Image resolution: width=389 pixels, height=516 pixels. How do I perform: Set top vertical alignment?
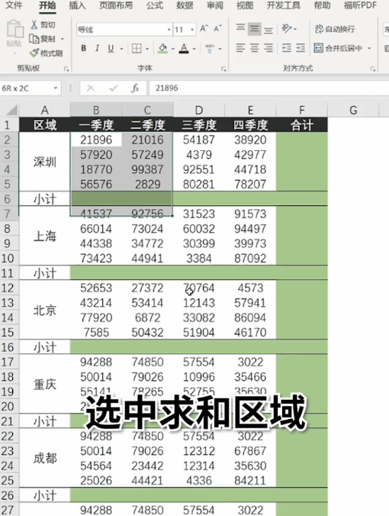pos(241,29)
